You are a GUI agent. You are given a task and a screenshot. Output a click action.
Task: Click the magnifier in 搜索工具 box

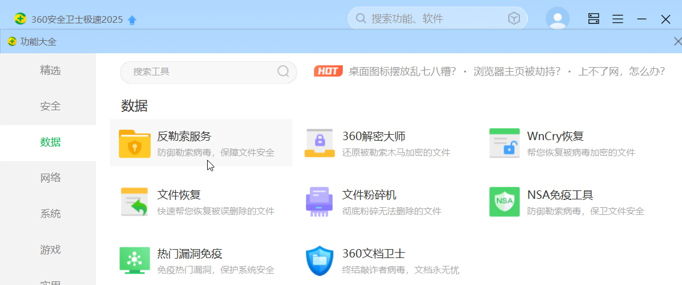tap(283, 71)
